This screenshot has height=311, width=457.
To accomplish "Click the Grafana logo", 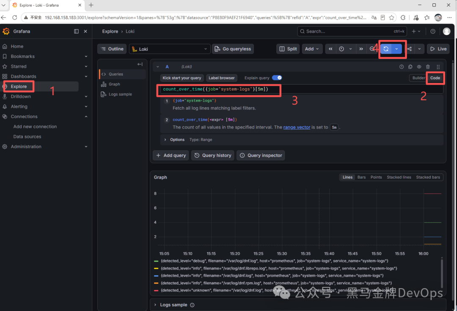I will click(x=6, y=31).
